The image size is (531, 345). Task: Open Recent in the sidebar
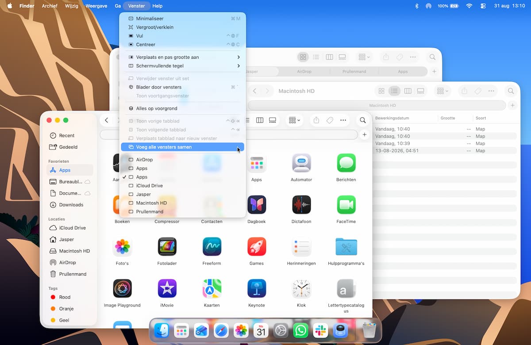pyautogui.click(x=70, y=135)
